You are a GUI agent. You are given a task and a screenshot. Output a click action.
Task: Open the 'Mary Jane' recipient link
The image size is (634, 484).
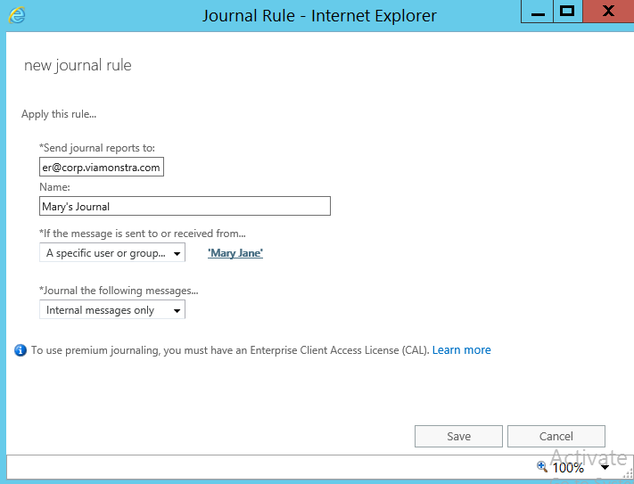point(235,253)
